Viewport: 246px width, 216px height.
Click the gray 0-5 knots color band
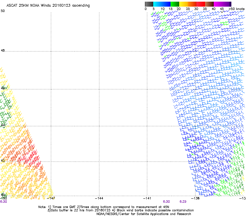pos(149,4)
